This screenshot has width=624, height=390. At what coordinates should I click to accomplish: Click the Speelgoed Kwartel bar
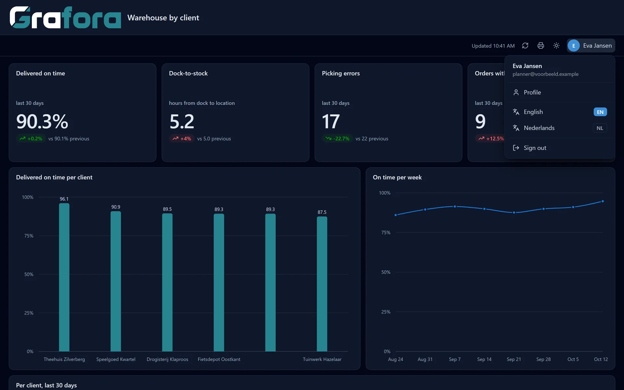pyautogui.click(x=116, y=281)
